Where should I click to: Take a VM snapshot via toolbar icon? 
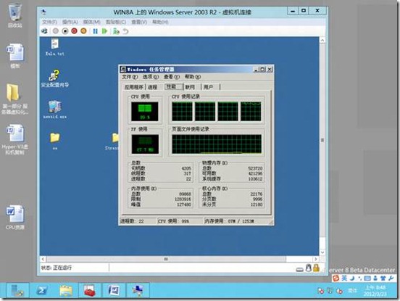[116, 31]
